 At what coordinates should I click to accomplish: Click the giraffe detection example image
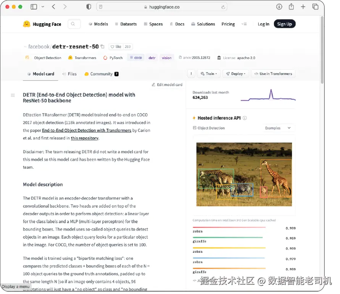244,174
